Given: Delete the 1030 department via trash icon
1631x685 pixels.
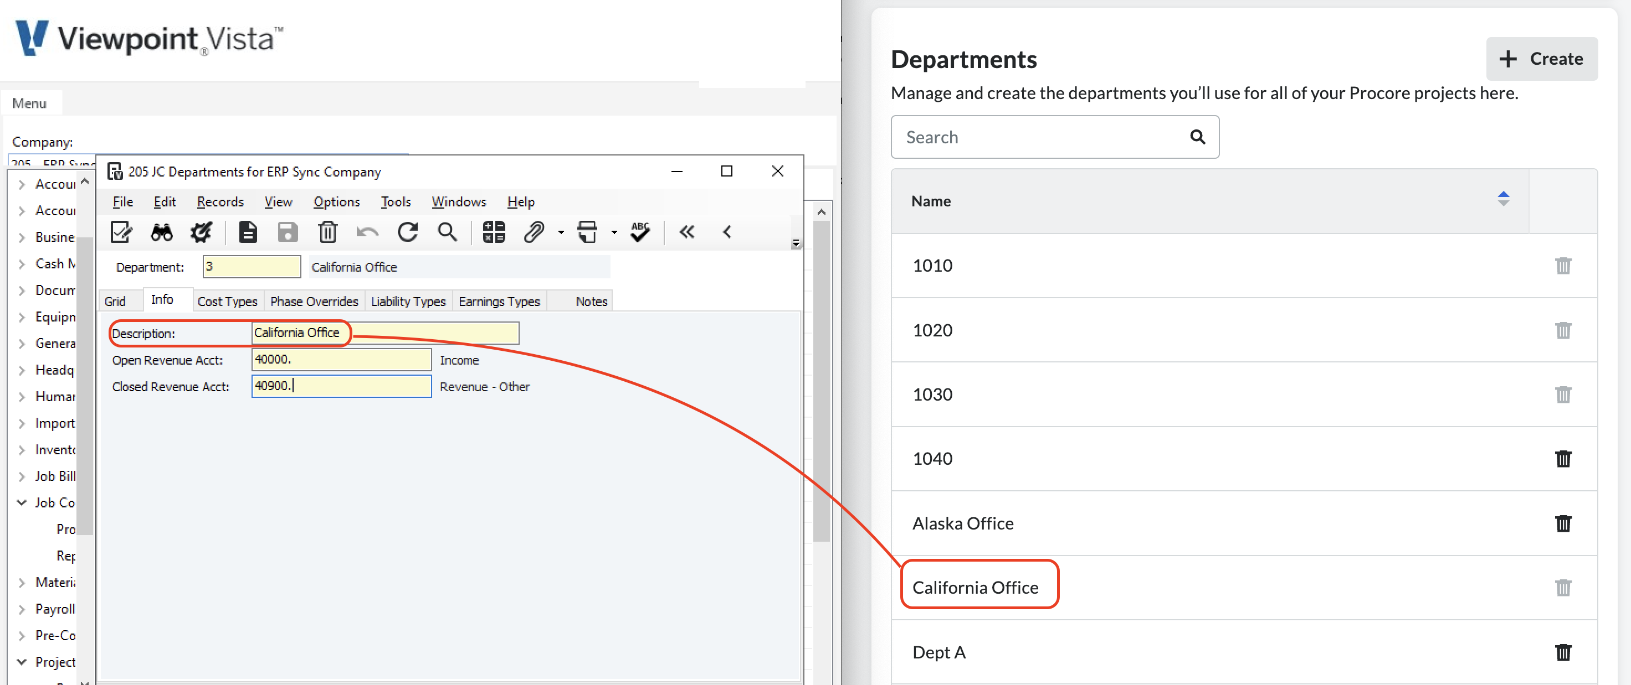Looking at the screenshot, I should click(1563, 395).
